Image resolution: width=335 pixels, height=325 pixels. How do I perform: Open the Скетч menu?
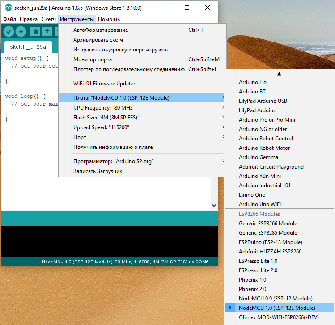click(49, 19)
